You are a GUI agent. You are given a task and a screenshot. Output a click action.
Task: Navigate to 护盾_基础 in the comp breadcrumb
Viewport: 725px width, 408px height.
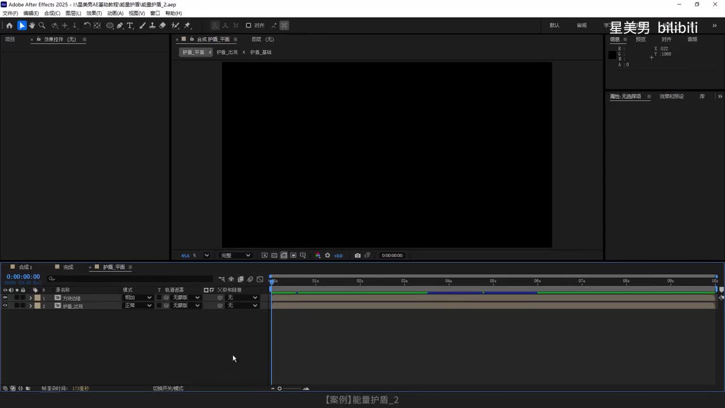coord(261,52)
